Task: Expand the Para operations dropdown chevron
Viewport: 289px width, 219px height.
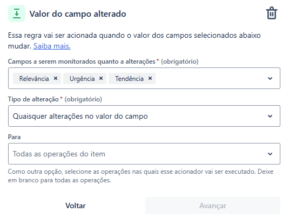Action: [270, 154]
